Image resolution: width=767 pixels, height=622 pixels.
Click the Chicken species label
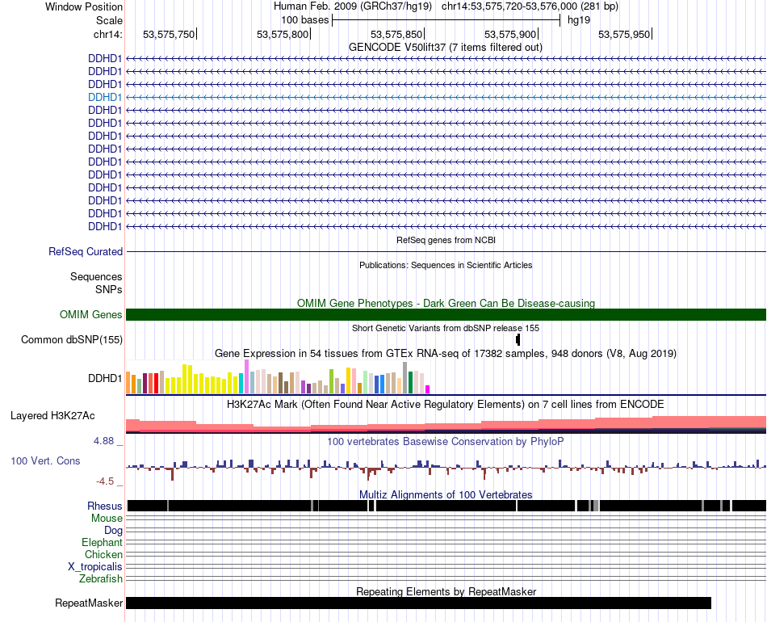tap(103, 554)
